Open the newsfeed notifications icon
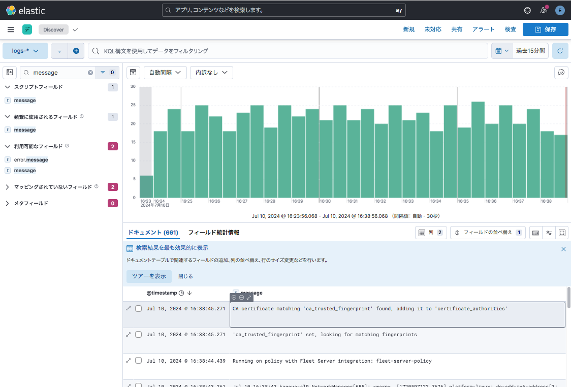 (544, 10)
